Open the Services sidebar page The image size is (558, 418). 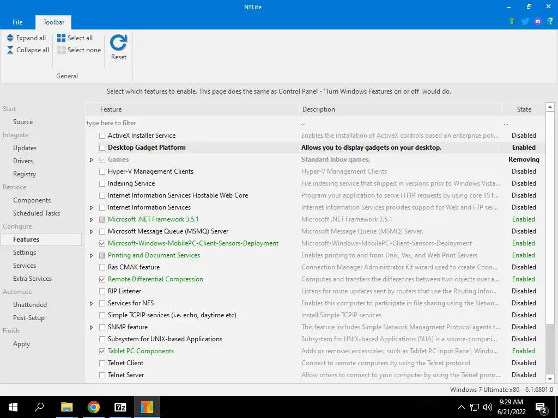pyautogui.click(x=25, y=265)
